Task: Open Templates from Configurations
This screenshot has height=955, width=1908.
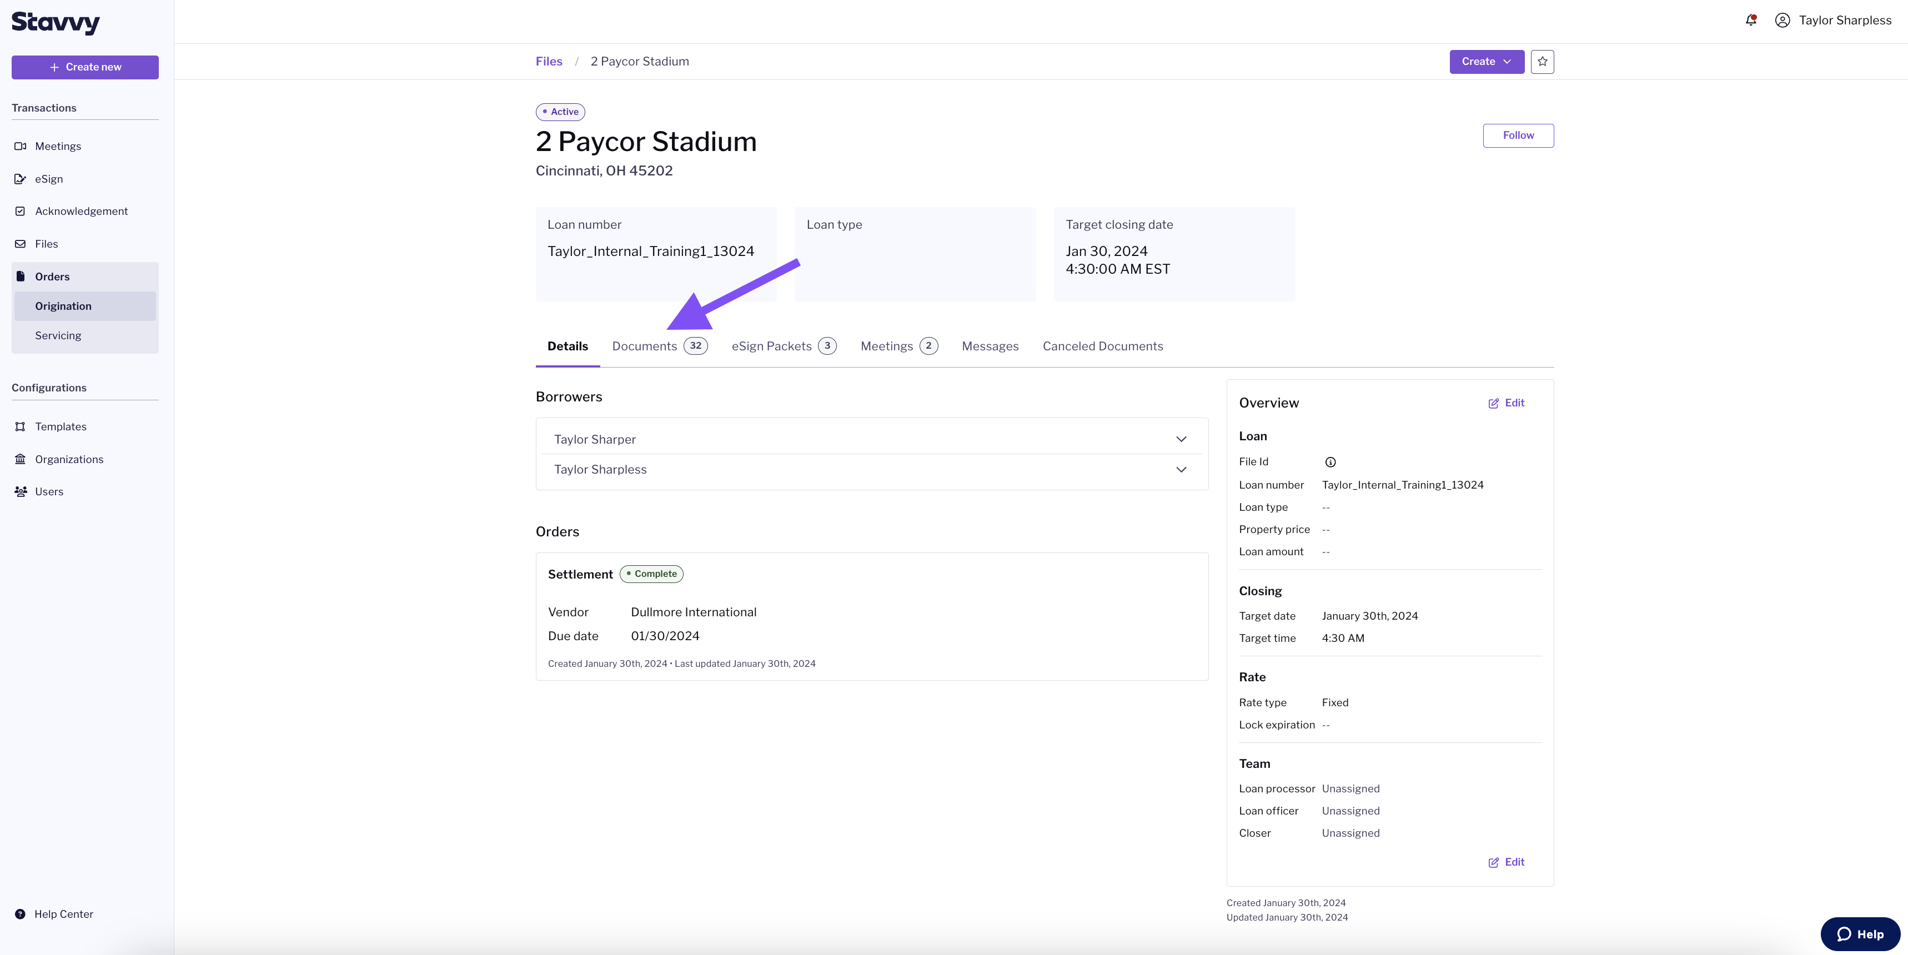Action: coord(20,426)
